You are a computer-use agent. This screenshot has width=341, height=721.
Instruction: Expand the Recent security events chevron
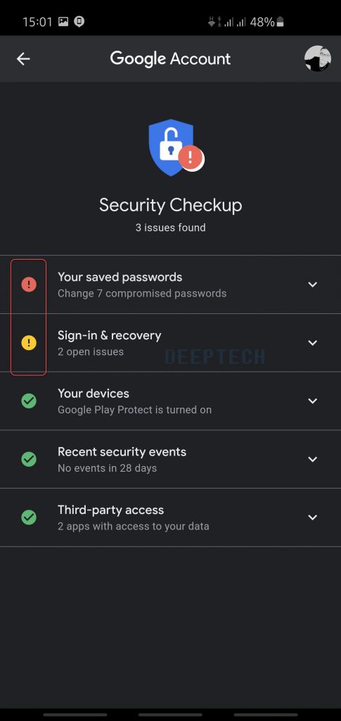pyautogui.click(x=313, y=459)
